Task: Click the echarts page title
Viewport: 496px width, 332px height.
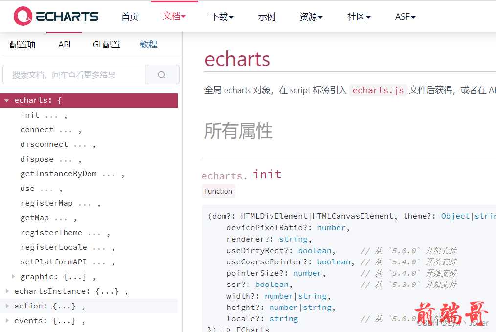Action: [x=237, y=59]
